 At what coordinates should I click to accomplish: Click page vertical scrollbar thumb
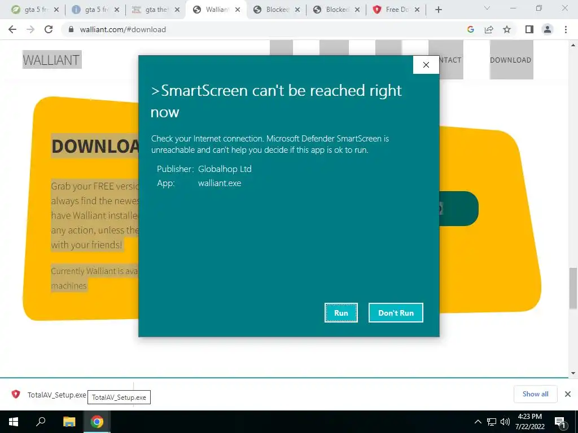click(x=573, y=288)
